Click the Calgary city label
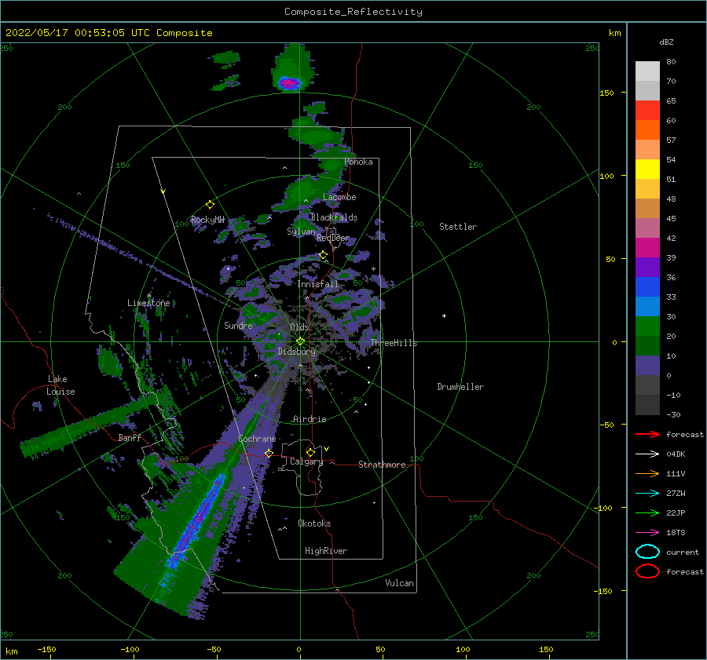 (x=306, y=461)
